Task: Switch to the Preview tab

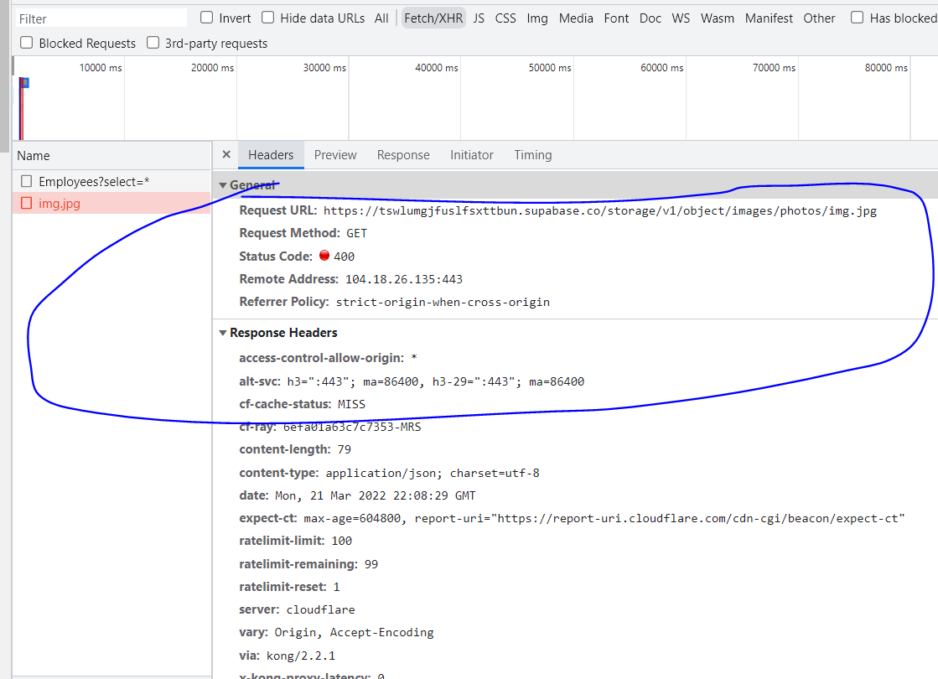Action: click(335, 154)
